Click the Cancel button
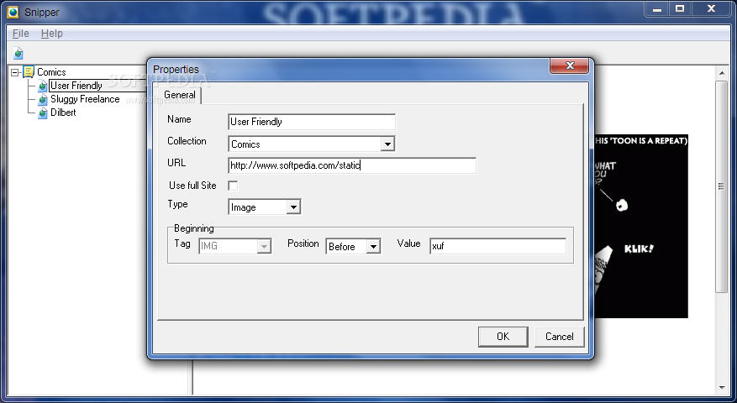The image size is (737, 403). coord(560,337)
